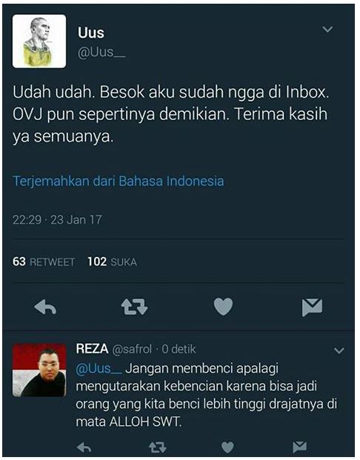Open Uus profile picture
The image size is (360, 460).
click(x=39, y=41)
